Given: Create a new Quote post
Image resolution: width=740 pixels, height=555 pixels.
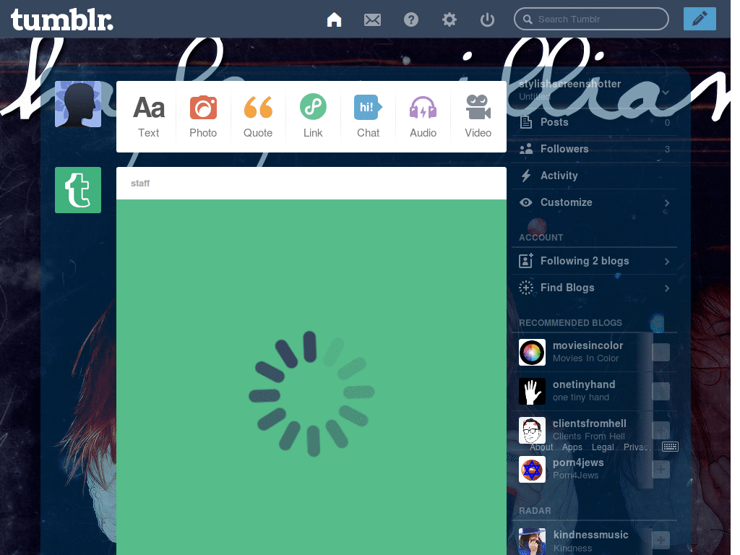Looking at the screenshot, I should click(258, 116).
